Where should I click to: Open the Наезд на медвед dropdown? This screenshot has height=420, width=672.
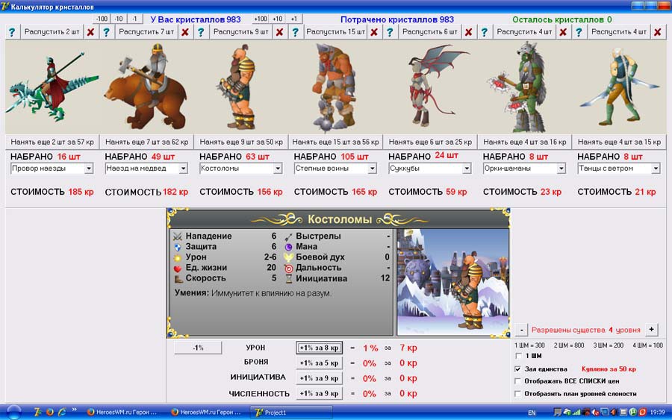tap(183, 169)
